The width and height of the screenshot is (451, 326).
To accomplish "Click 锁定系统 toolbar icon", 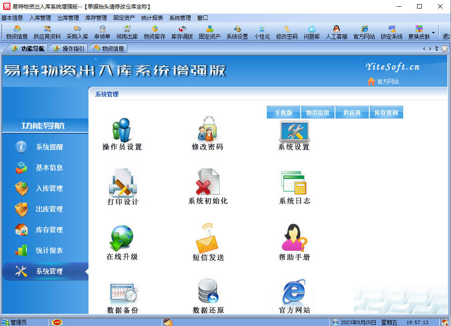I will 392,32.
